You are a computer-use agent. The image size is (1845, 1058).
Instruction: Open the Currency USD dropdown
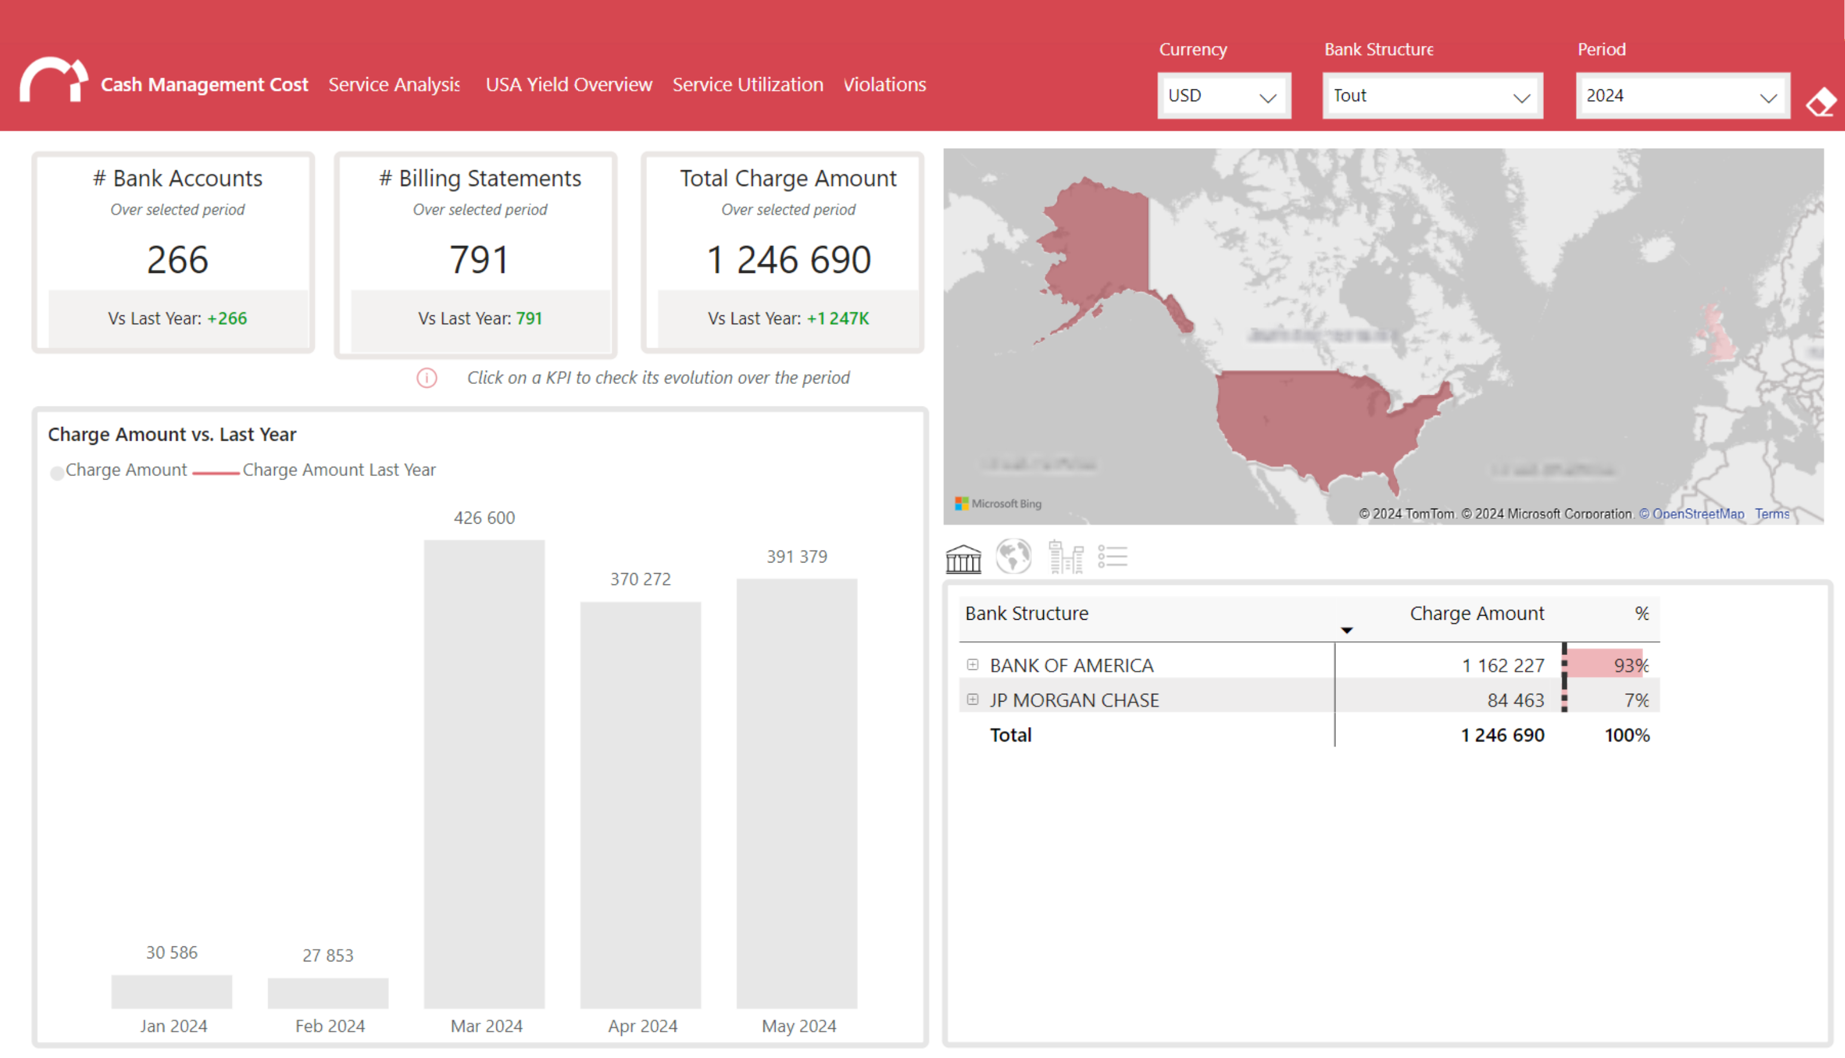tap(1224, 96)
